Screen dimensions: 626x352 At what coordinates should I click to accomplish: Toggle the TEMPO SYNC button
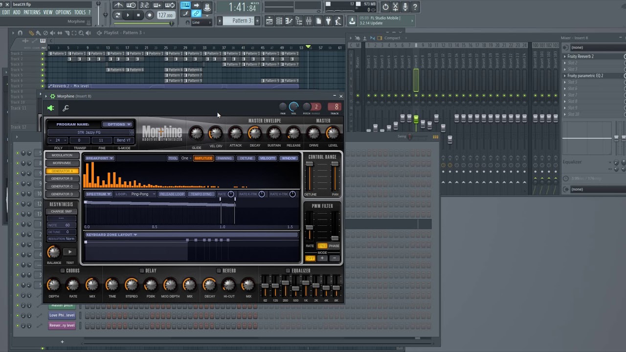coord(201,194)
